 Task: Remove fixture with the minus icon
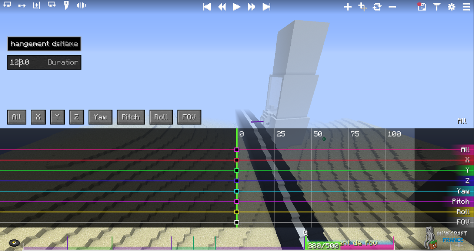point(392,7)
